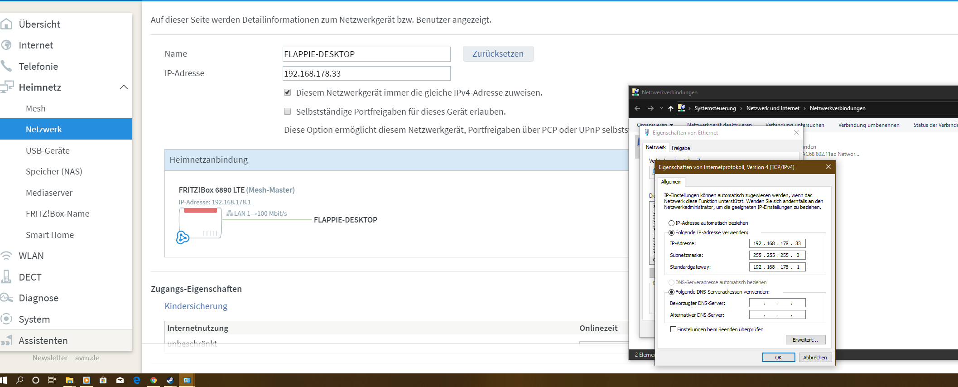Click the taskbar search magnifier

19,380
